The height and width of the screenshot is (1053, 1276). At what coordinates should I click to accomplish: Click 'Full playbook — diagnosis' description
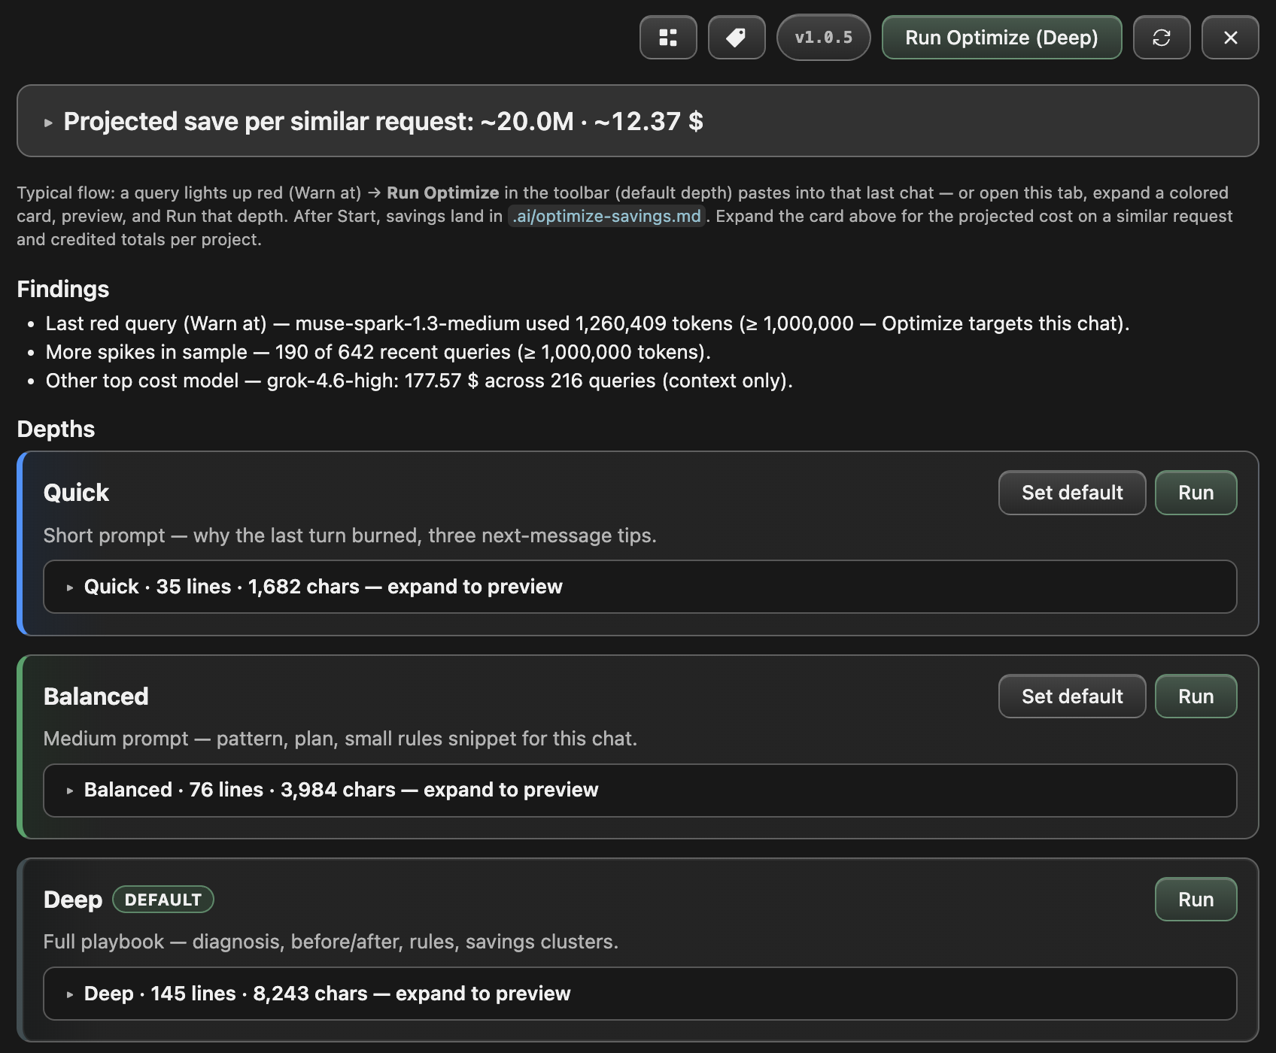pyautogui.click(x=331, y=942)
